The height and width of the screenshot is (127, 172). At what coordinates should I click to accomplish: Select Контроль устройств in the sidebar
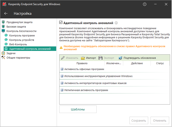click(x=21, y=40)
